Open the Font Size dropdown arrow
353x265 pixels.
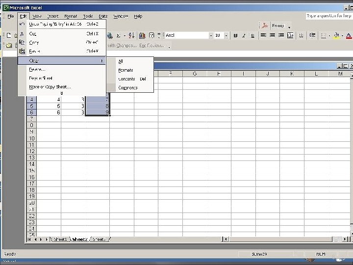pos(226,36)
